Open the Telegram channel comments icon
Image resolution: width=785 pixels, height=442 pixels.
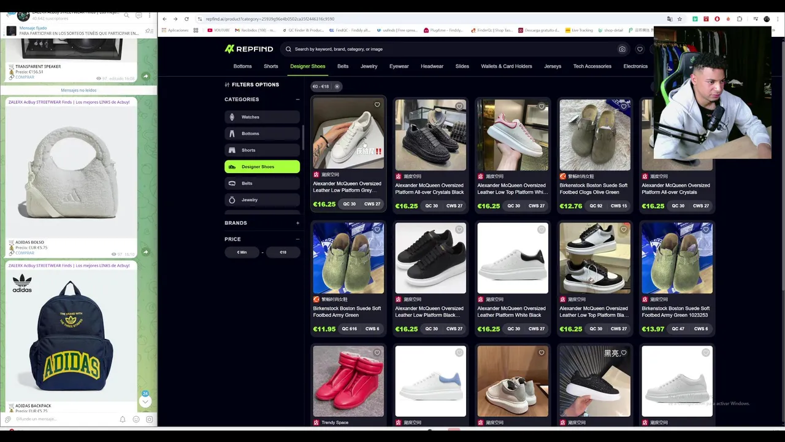139,15
